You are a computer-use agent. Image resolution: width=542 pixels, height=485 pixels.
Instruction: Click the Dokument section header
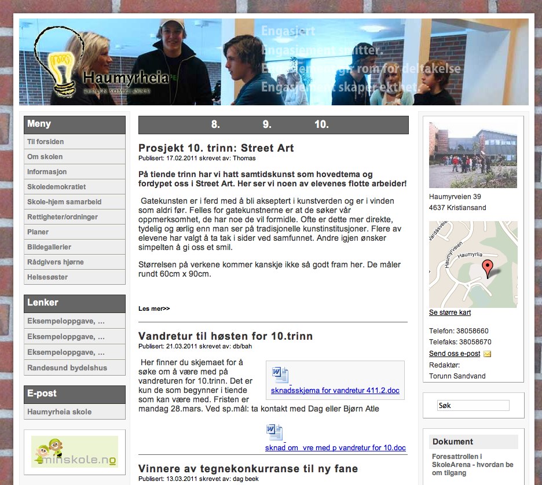[474, 442]
